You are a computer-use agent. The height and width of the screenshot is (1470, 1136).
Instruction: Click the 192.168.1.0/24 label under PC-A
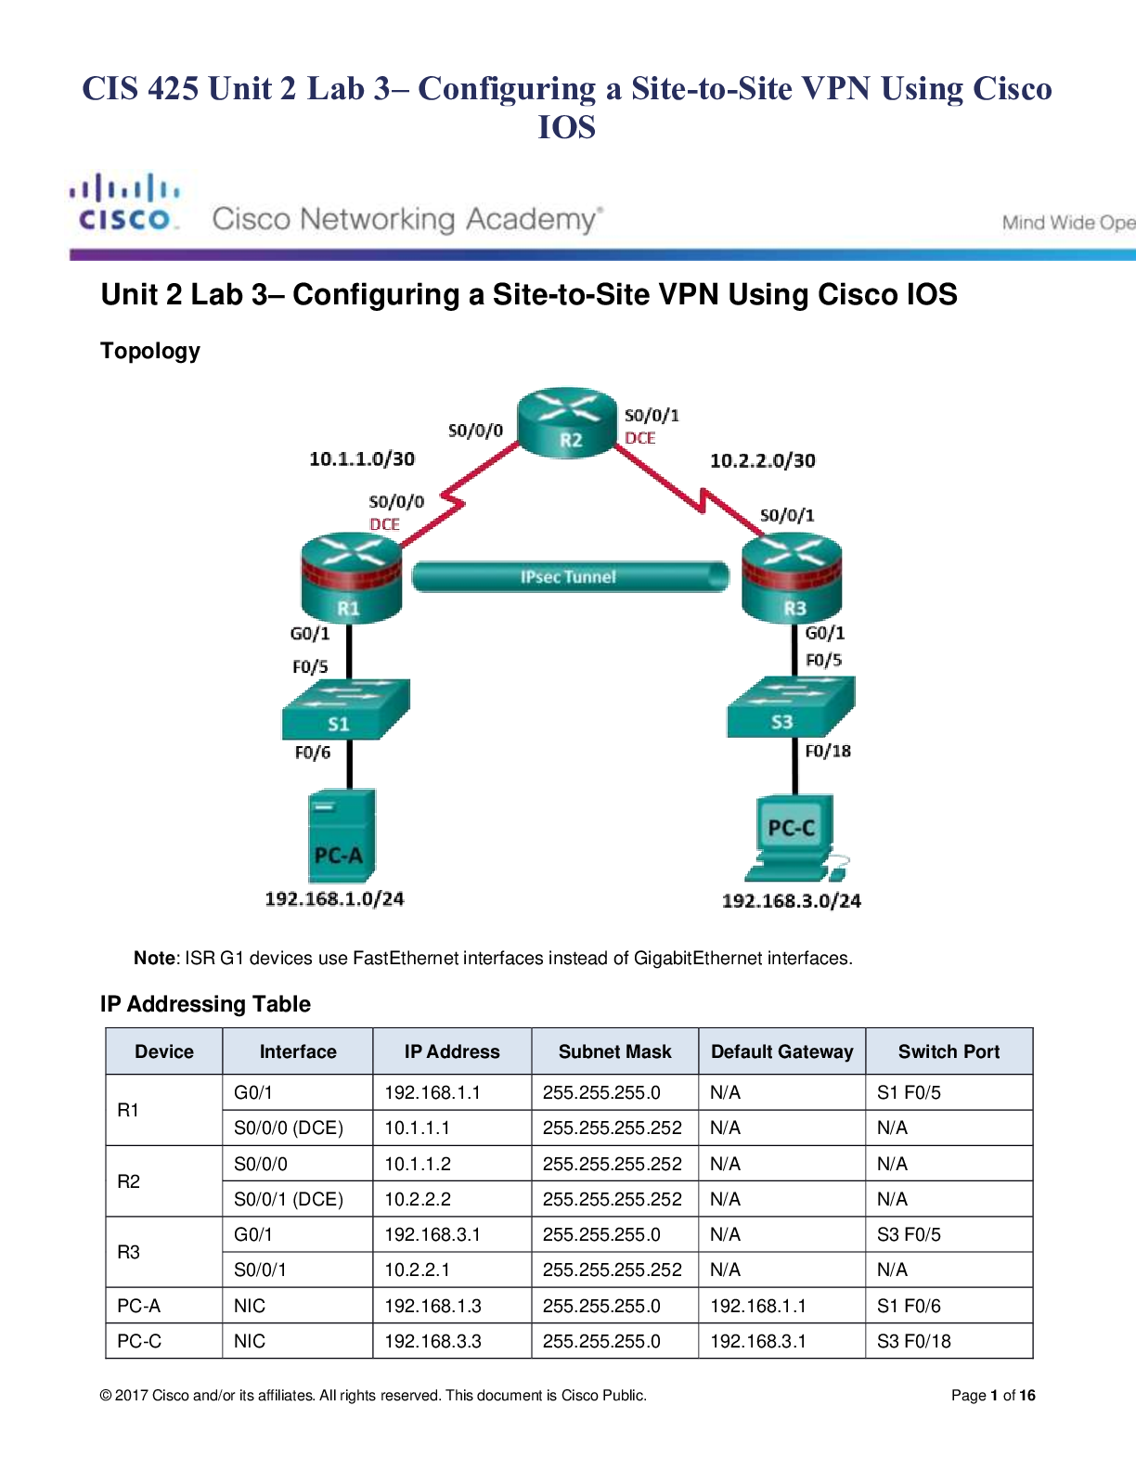334,898
